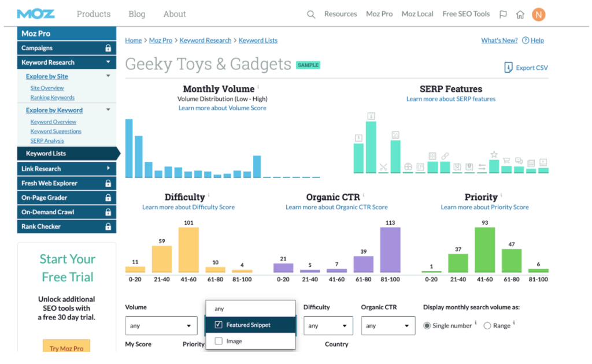This screenshot has height=364, width=592.
Task: Click Learn more about Priority Score
Action: 485,207
